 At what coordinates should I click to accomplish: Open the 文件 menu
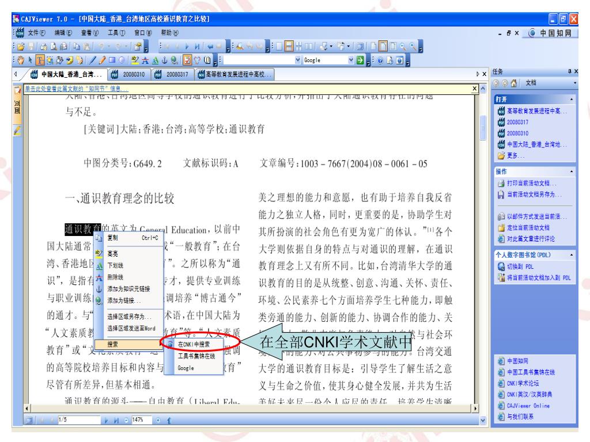36,33
